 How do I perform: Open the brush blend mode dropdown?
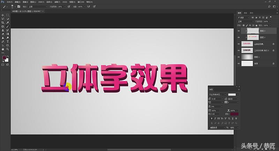[38, 7]
